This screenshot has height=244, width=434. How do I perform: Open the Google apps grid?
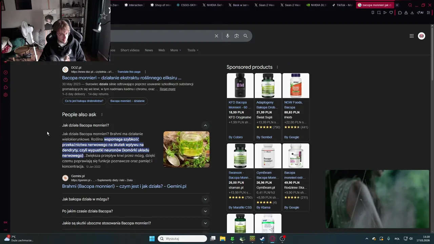point(411,36)
